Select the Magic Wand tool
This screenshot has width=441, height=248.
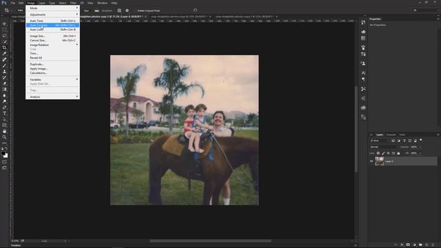4,41
